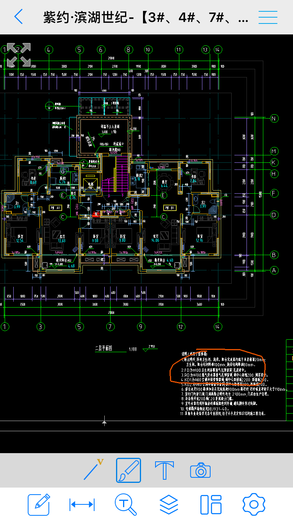The width and height of the screenshot is (293, 522).
Task: Open the text search magnifier
Action: tap(126, 505)
